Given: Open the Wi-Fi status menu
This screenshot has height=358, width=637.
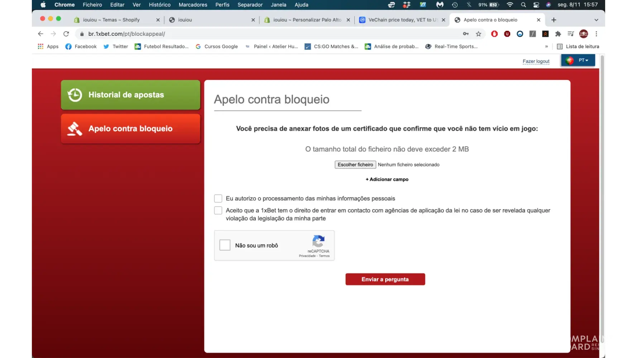Looking at the screenshot, I should click(510, 5).
